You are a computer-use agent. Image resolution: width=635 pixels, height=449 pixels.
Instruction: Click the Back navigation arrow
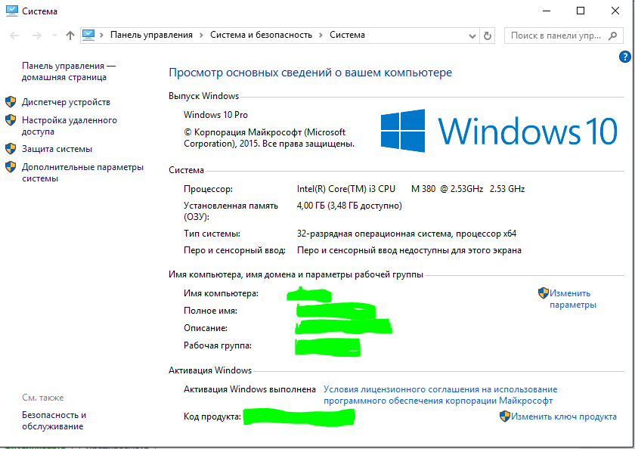click(14, 36)
